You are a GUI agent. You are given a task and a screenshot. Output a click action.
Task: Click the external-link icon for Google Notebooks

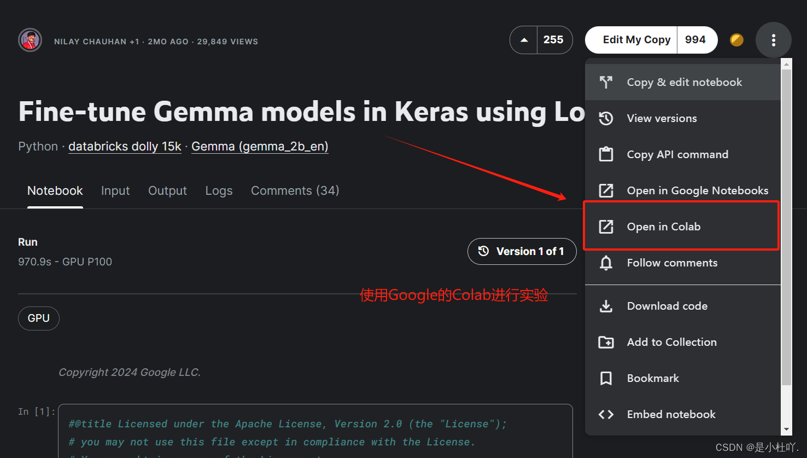pyautogui.click(x=606, y=190)
